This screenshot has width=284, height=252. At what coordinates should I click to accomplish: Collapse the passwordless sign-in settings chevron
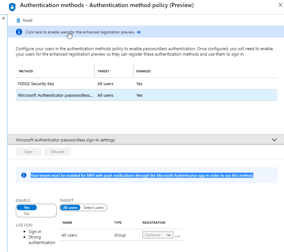coord(274,140)
